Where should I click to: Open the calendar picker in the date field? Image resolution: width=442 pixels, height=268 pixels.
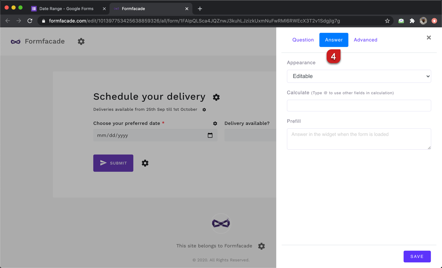pyautogui.click(x=210, y=135)
